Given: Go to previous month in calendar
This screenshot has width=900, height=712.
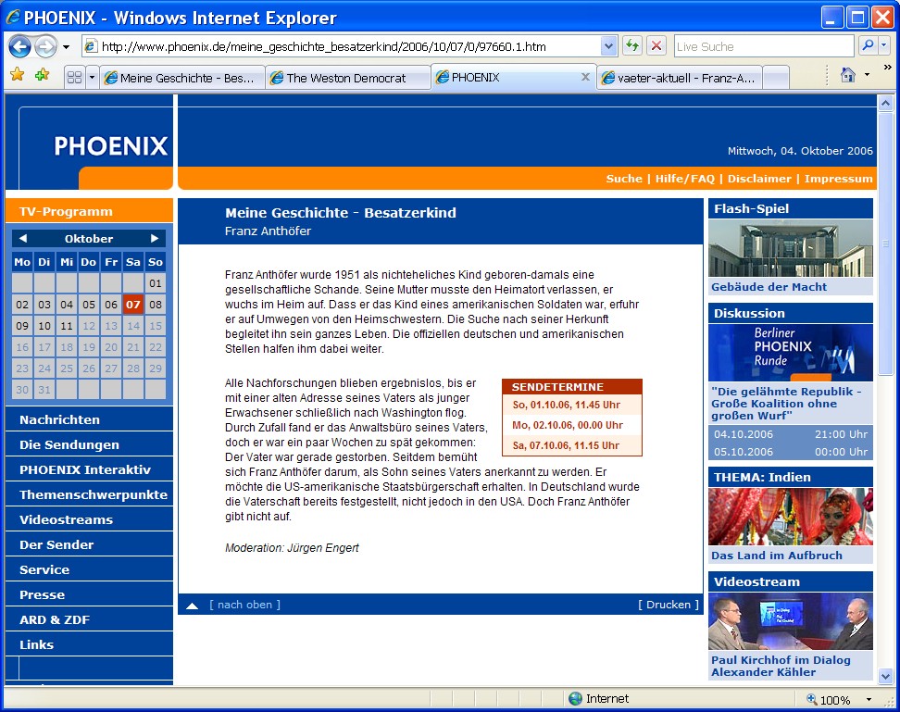Looking at the screenshot, I should coord(23,238).
